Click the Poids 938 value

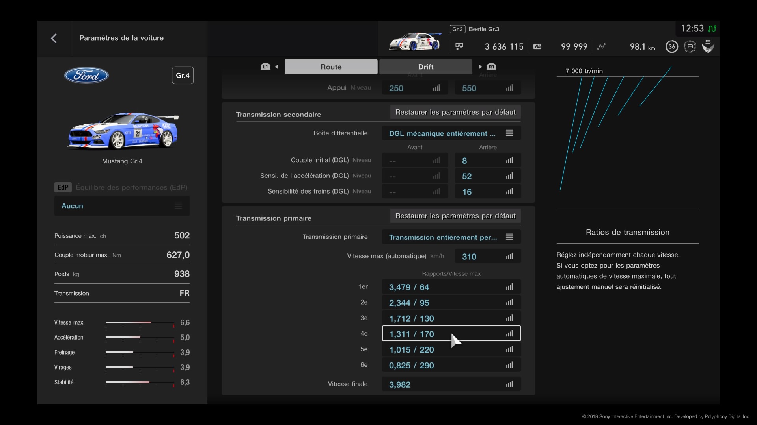click(x=182, y=274)
